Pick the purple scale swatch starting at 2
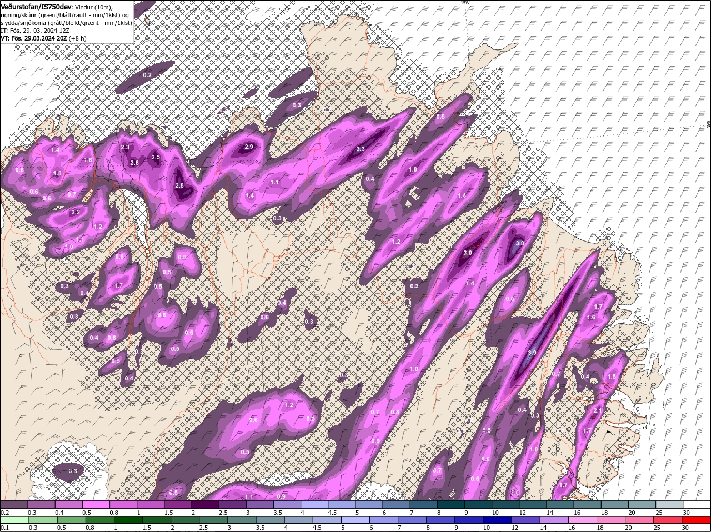The image size is (711, 532). coord(205,504)
